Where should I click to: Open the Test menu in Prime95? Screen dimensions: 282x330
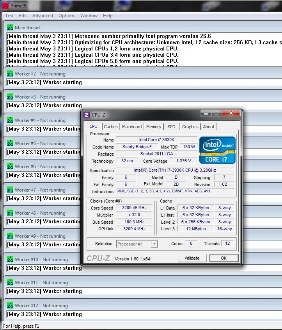tap(9, 16)
